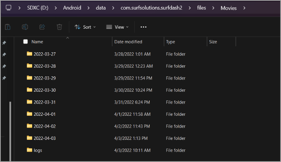Click the Paste icon in toolbar
The image size is (281, 162).
click(8, 27)
